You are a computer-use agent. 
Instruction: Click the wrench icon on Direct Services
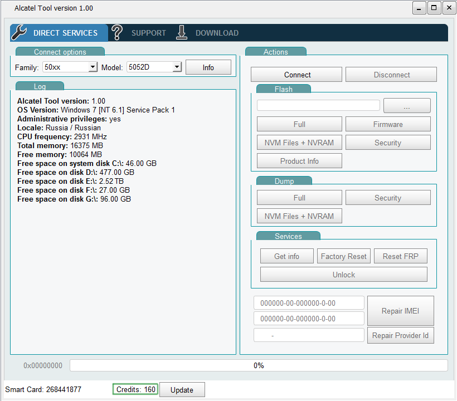point(20,33)
